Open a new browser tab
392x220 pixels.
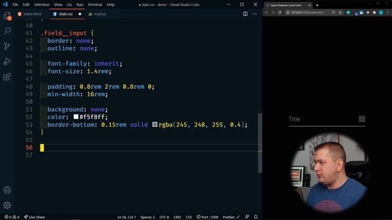tap(317, 5)
